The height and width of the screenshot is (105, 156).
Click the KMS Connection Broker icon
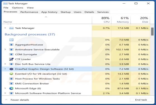click(x=11, y=83)
